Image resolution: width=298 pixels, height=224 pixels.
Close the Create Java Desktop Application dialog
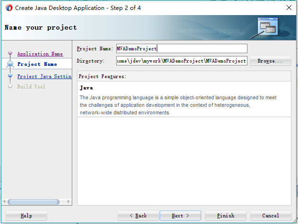point(289,8)
